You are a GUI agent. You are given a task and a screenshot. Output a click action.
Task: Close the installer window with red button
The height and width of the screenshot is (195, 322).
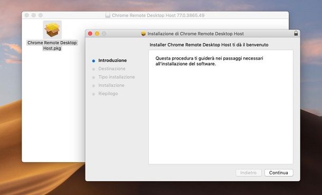coord(90,33)
